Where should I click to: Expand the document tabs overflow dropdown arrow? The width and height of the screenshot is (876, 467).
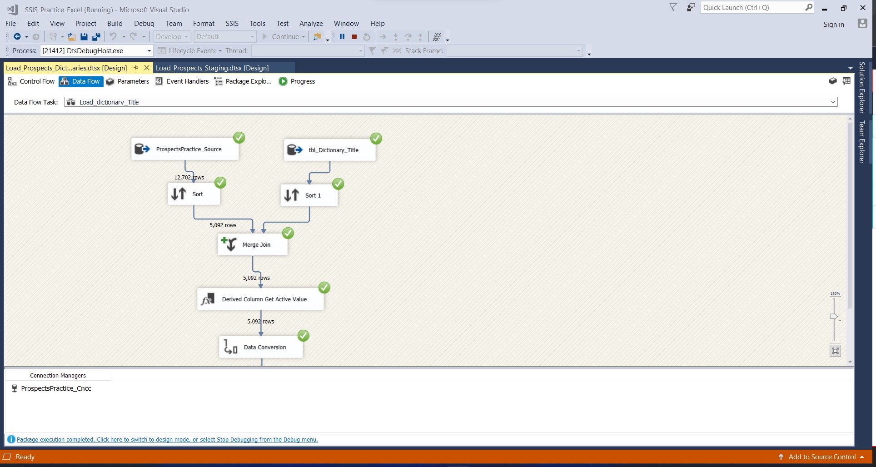[x=850, y=68]
